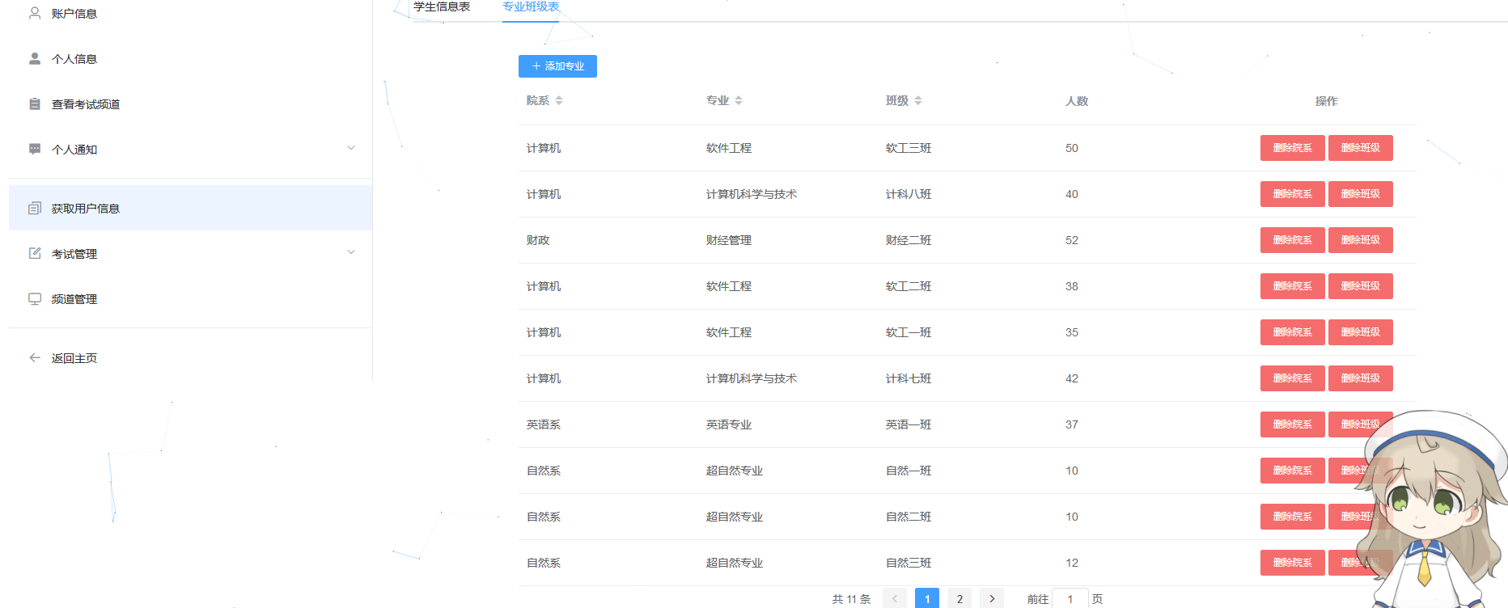This screenshot has width=1508, height=608.
Task: Click the 英语系 department cell
Action: (x=544, y=424)
